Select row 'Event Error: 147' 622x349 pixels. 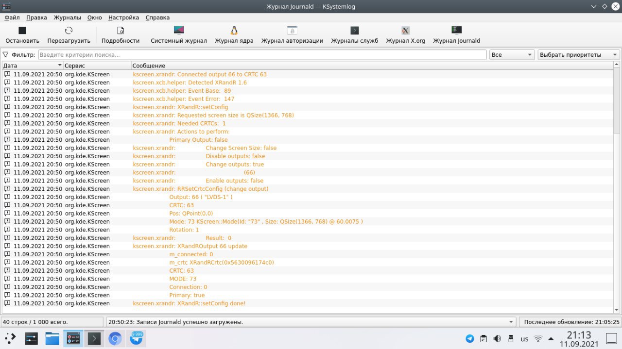[308, 99]
